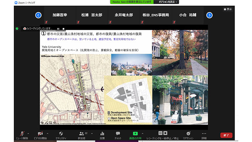Open the チャット chat panel
Viewport: 252px width, 142px height.
click(x=118, y=135)
